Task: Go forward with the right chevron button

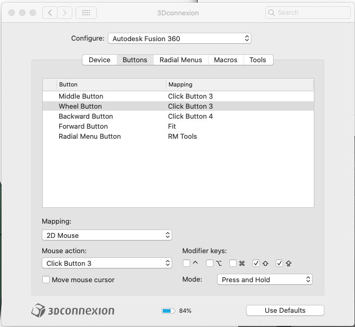Action: [x=65, y=13]
